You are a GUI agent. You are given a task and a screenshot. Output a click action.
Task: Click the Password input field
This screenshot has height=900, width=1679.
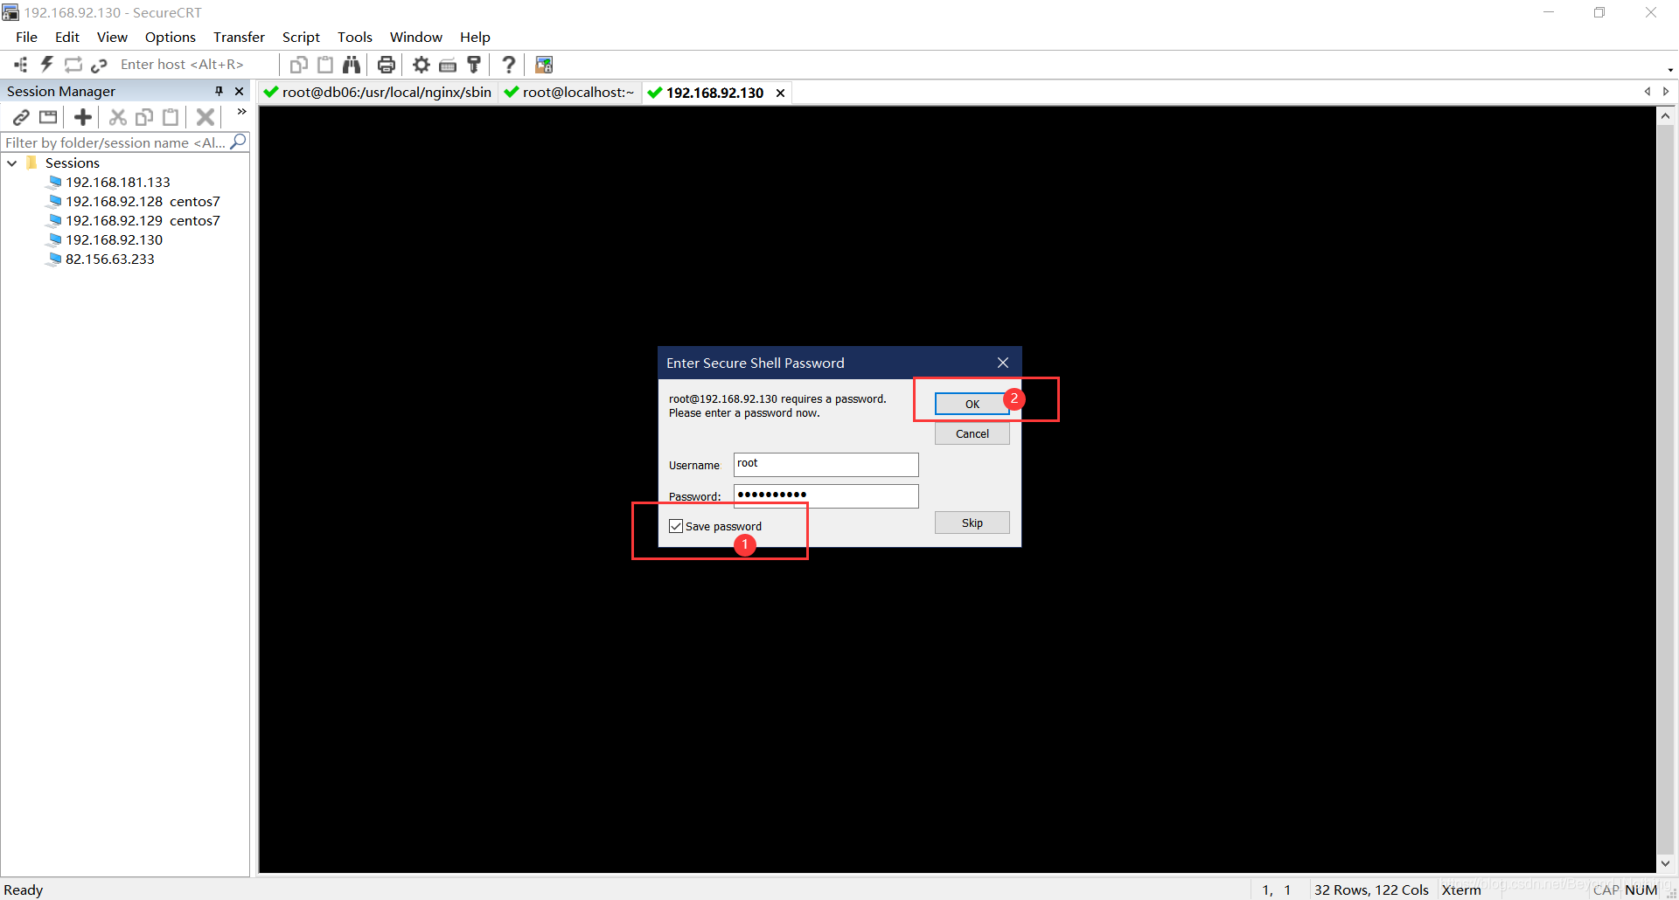point(826,495)
